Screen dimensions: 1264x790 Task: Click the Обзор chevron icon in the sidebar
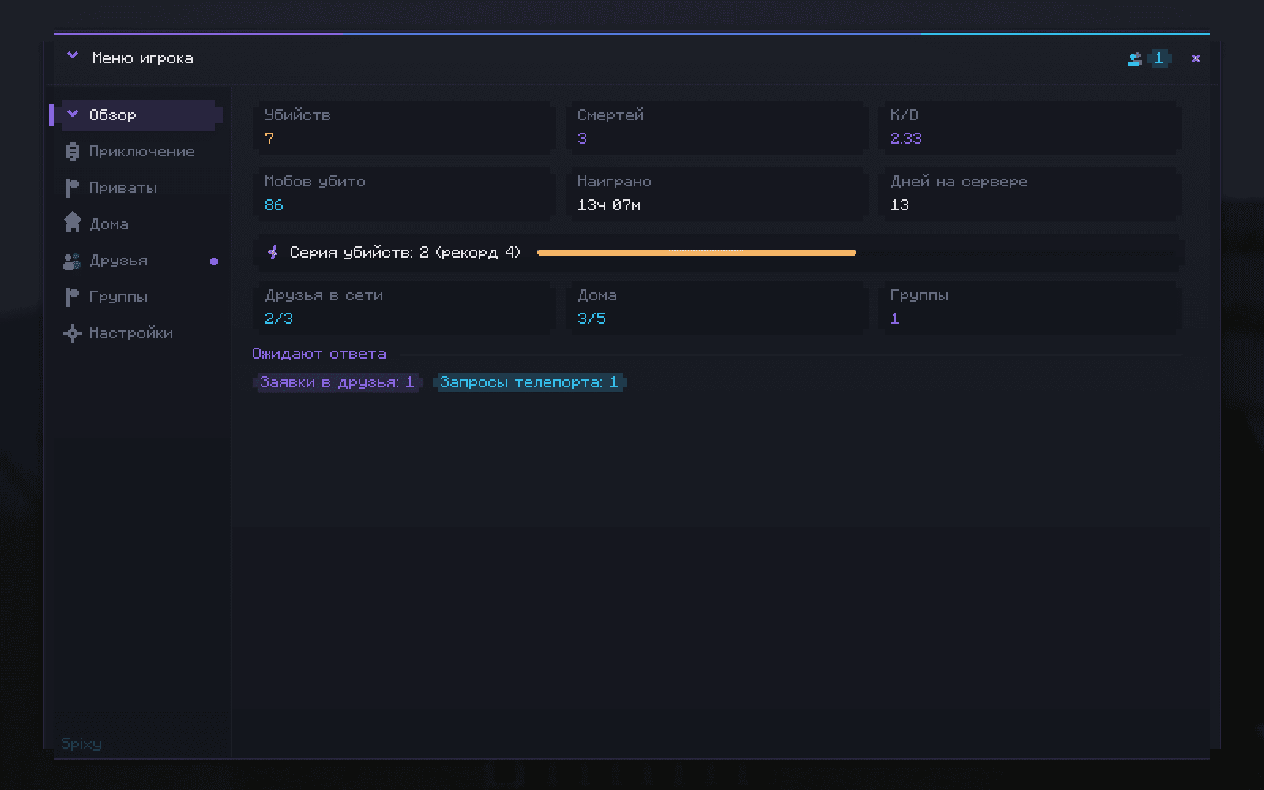point(73,114)
